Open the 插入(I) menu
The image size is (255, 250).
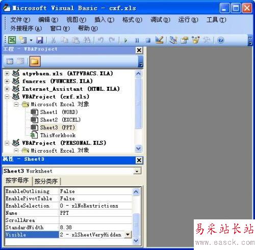click(x=104, y=20)
